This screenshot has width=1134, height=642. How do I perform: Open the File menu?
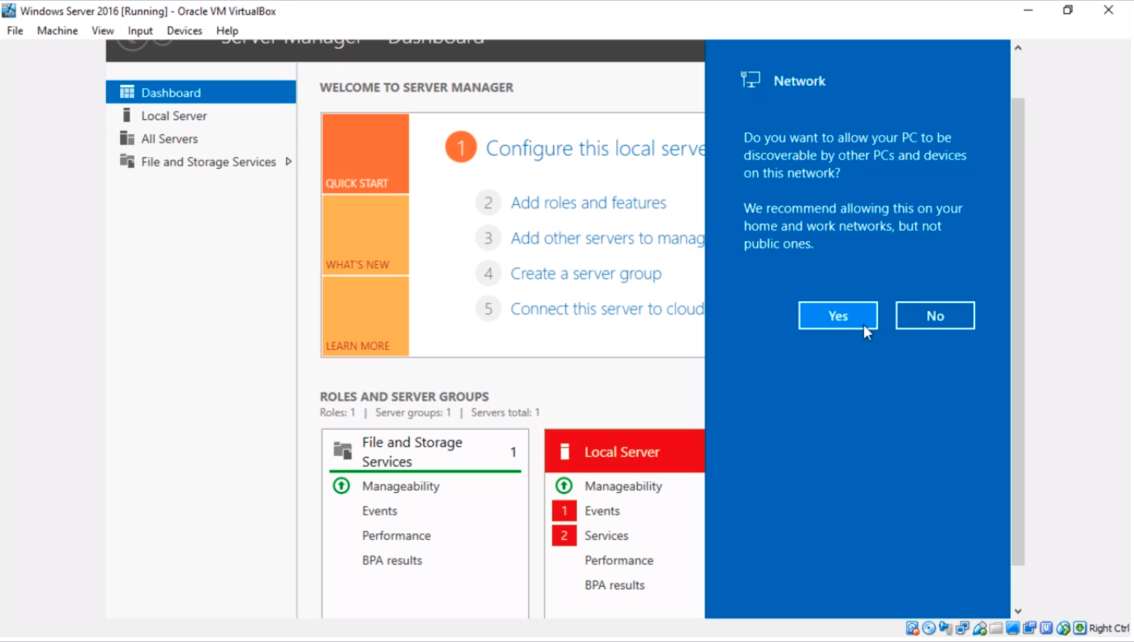[x=15, y=30]
